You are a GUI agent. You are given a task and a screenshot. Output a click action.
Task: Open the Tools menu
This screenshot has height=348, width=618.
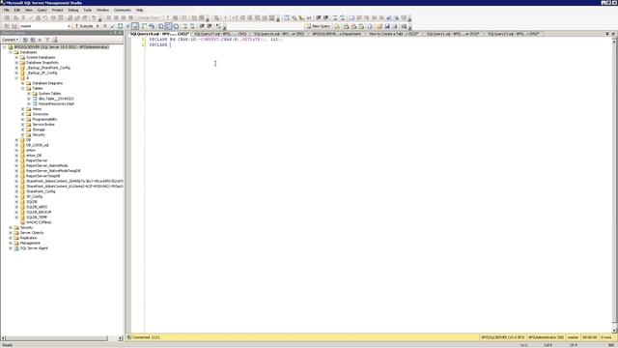click(x=88, y=10)
